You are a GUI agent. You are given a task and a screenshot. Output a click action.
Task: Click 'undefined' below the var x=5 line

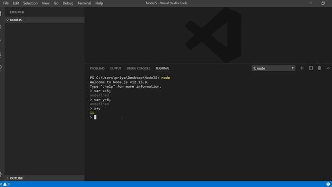99,96
